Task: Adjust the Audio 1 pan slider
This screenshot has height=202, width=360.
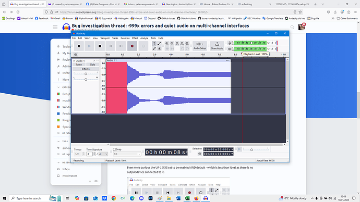Action: click(x=86, y=79)
